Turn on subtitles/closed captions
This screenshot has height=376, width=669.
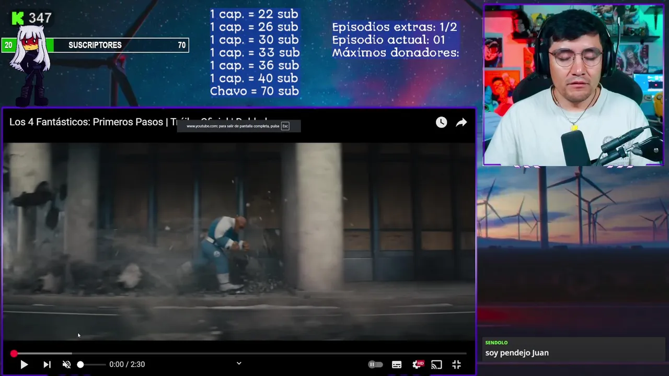(x=397, y=365)
